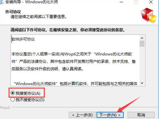Click the installer icon in the title bar
Screen dimensions: 159x119
pyautogui.click(x=1, y=2)
